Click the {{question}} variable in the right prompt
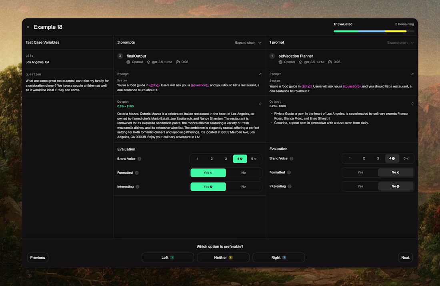 (352, 86)
